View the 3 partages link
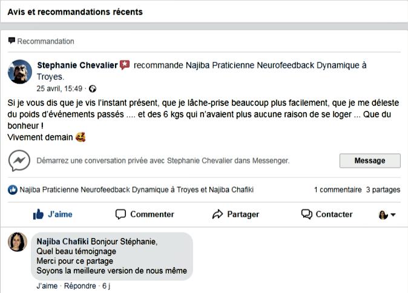Screen dimensions: 408x293 (x=383, y=189)
